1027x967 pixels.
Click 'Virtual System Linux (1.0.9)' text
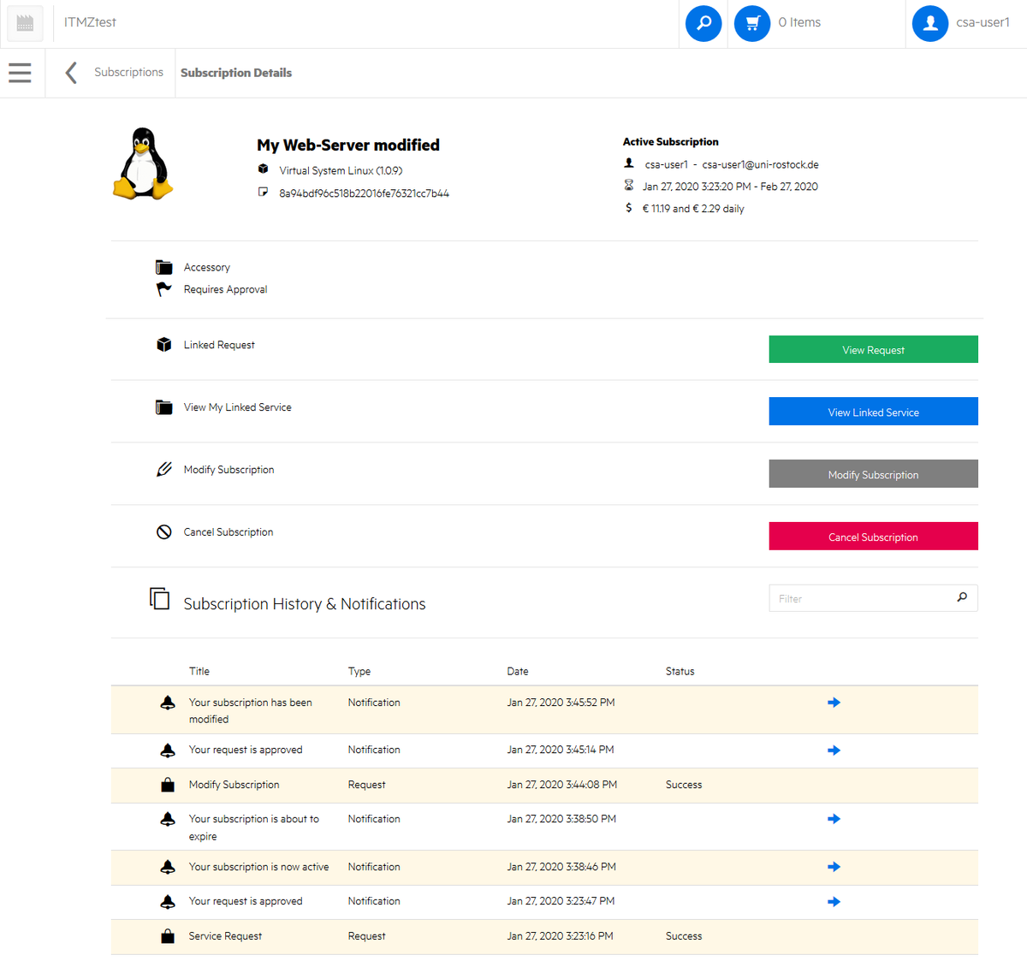pos(341,171)
